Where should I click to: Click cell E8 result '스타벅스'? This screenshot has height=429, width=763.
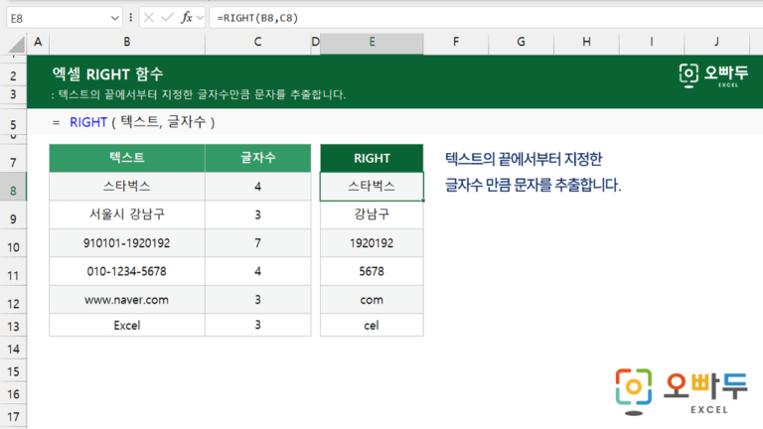(372, 187)
